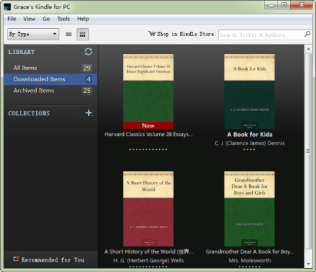Click the Recommended for You external-link icon
The image size is (316, 272).
pos(16,259)
